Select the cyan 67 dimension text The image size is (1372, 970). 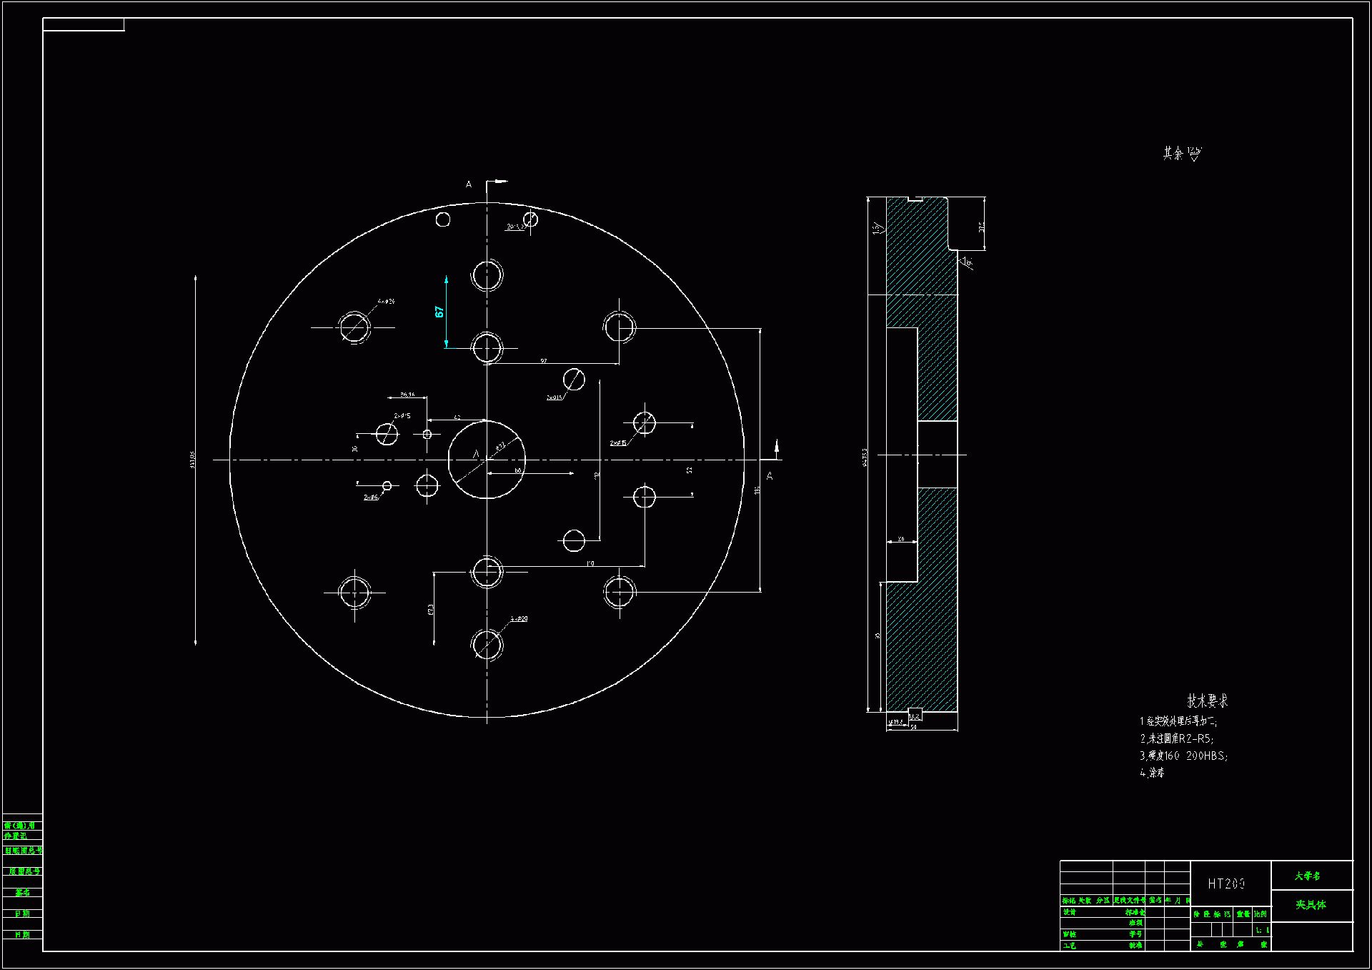tap(439, 312)
